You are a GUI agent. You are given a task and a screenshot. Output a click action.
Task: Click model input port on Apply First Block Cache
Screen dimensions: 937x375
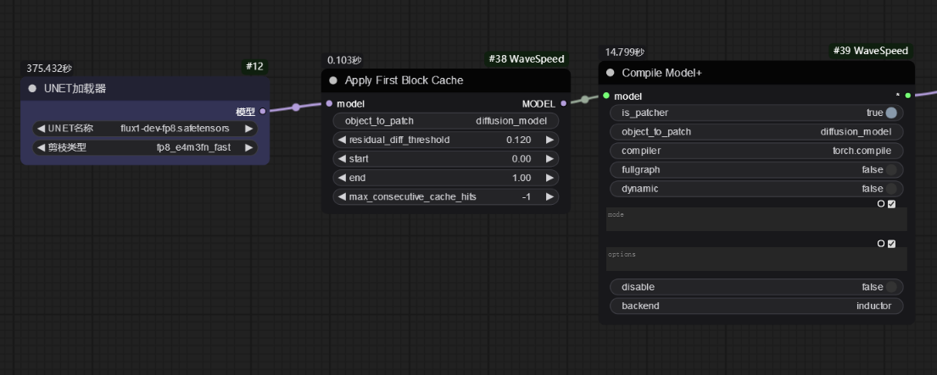329,103
